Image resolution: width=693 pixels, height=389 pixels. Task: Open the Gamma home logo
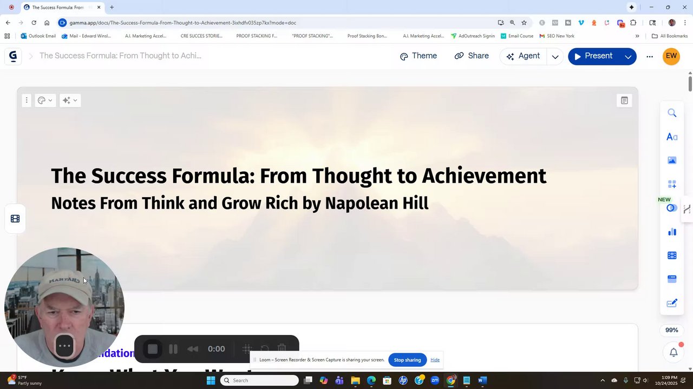pyautogui.click(x=13, y=56)
